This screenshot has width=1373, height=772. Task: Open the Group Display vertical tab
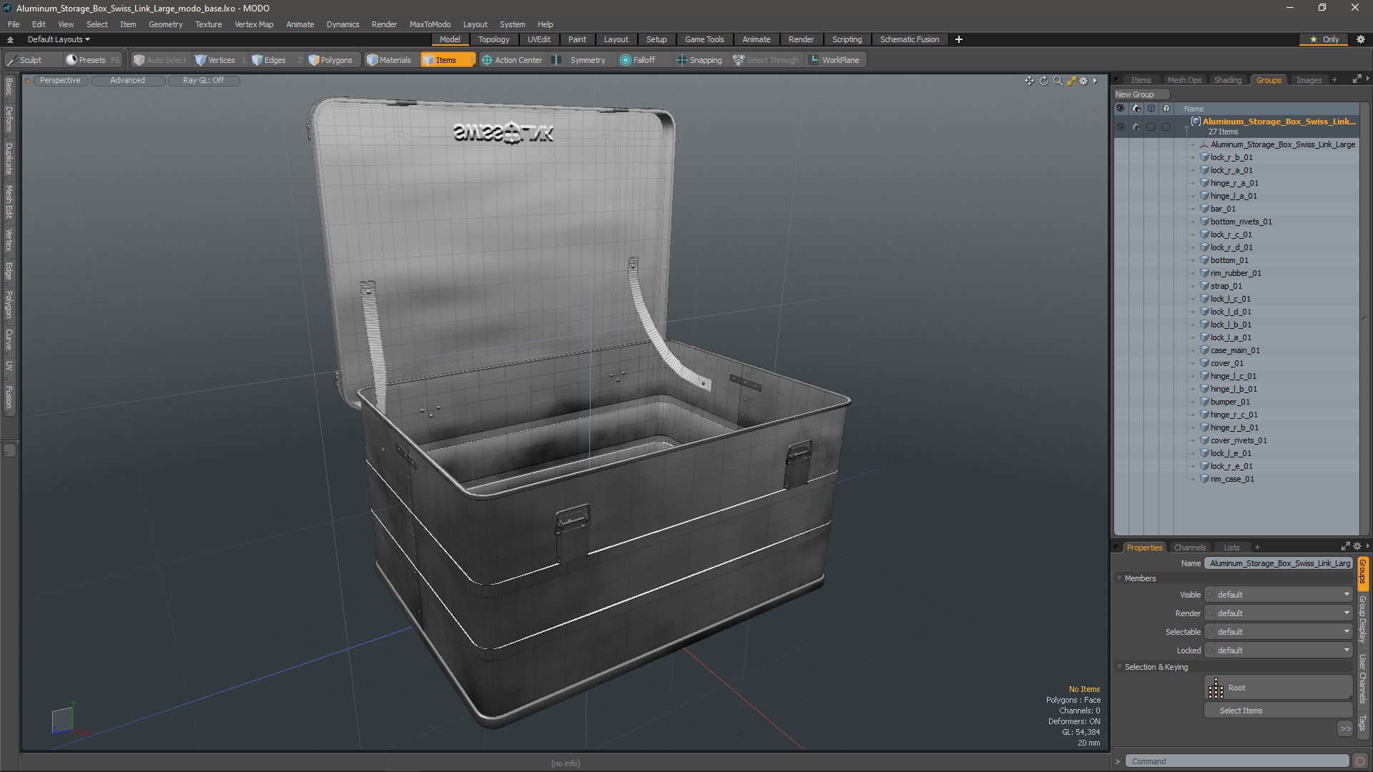pos(1363,619)
